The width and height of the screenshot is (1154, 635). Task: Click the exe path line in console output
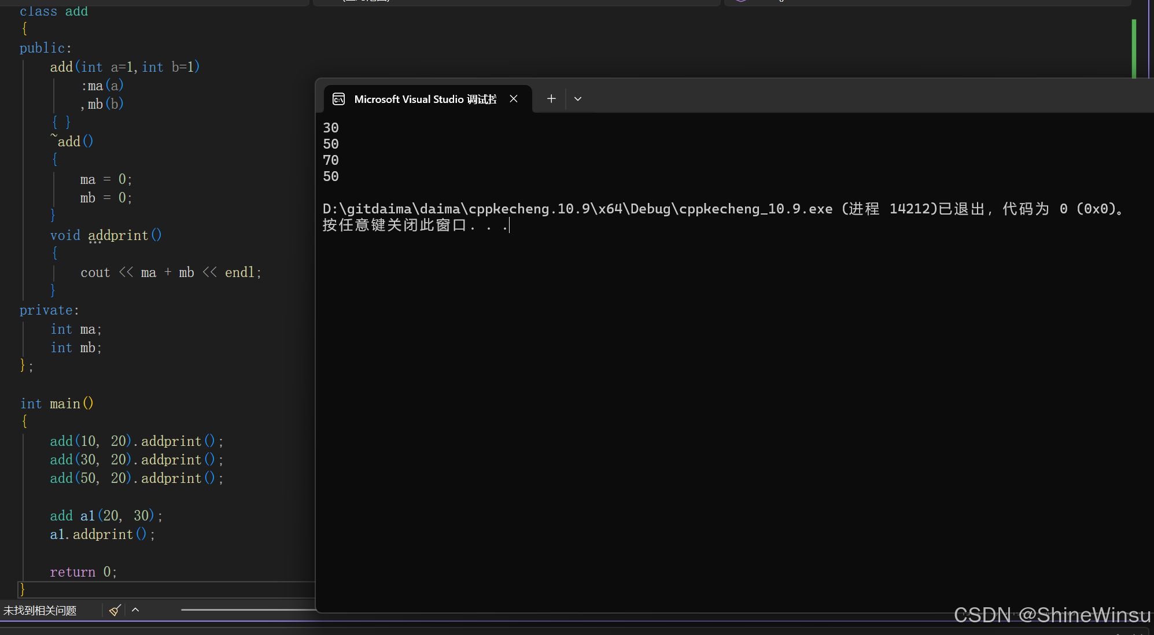click(x=578, y=209)
